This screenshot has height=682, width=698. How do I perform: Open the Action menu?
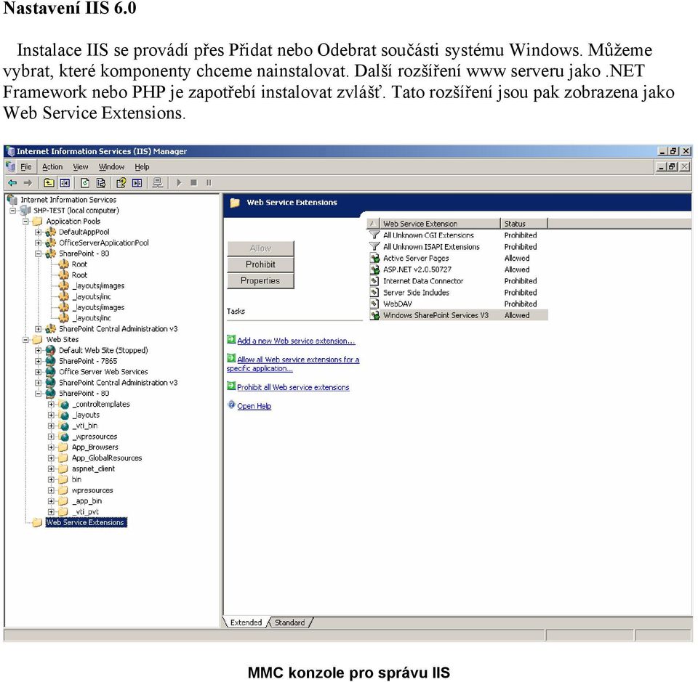(52, 167)
